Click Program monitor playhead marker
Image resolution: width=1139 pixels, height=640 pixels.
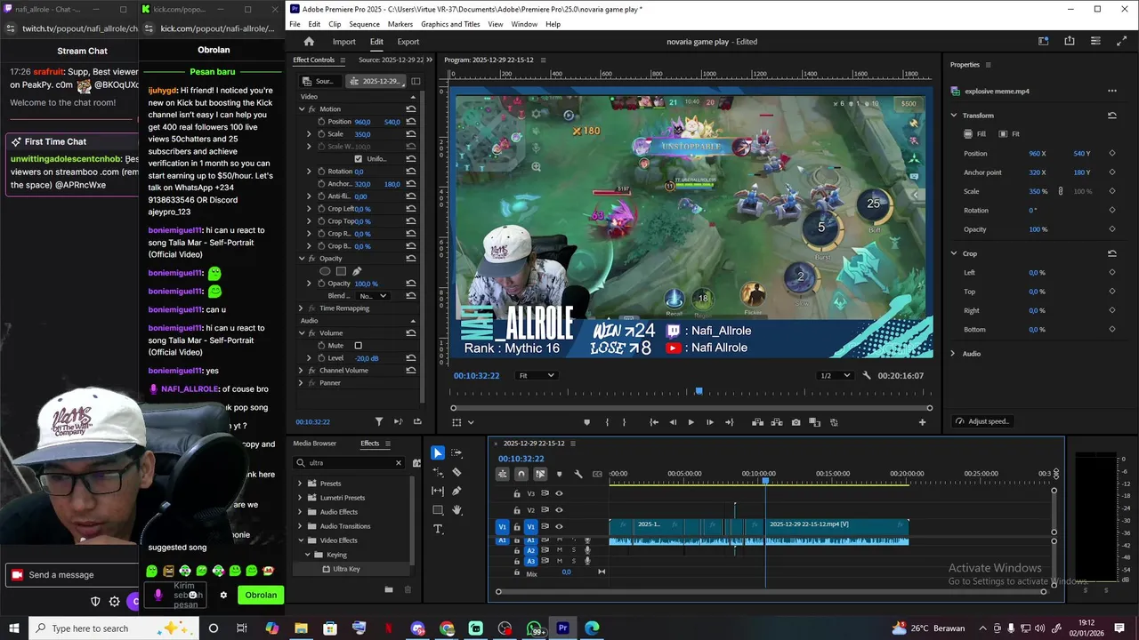click(699, 391)
